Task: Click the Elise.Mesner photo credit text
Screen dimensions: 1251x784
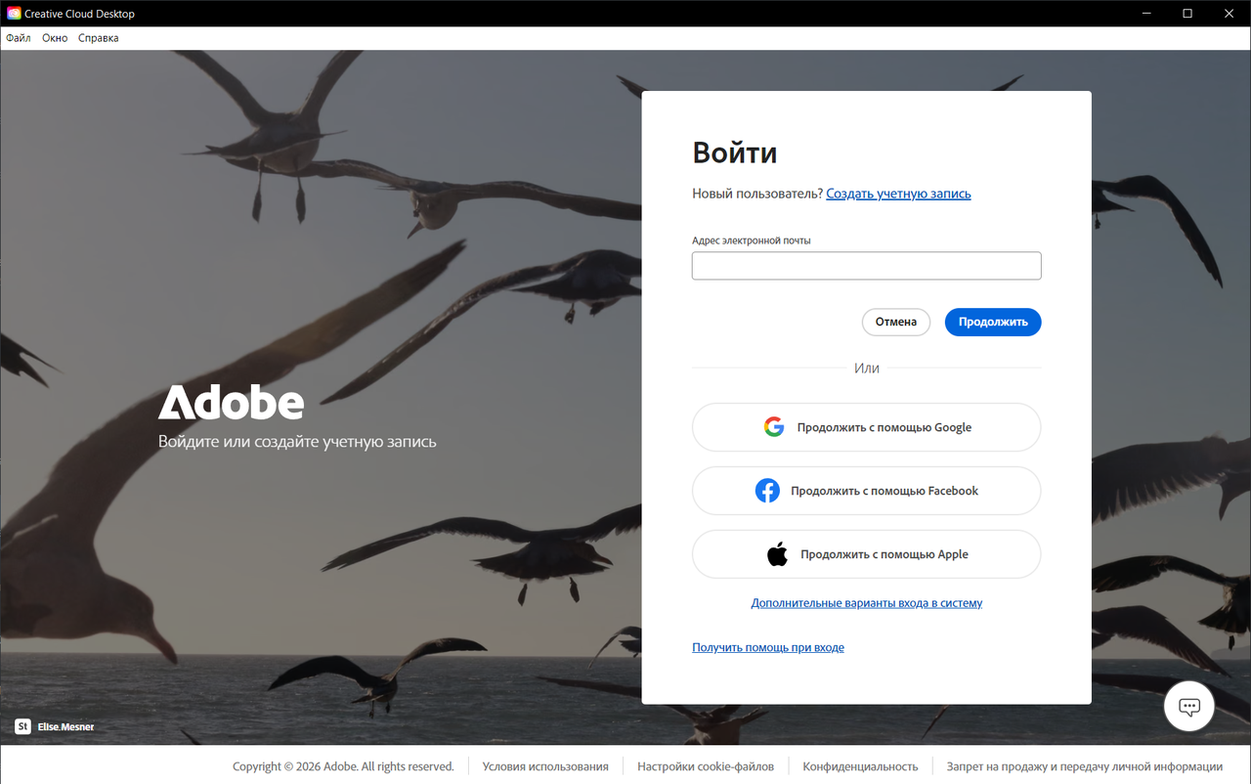Action: pyautogui.click(x=65, y=726)
